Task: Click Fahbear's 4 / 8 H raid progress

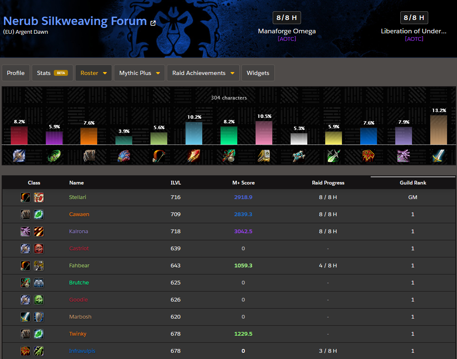Action: point(328,266)
